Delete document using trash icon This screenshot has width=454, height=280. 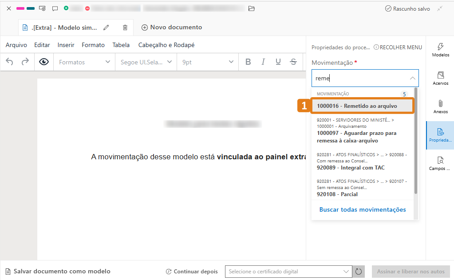click(x=125, y=28)
